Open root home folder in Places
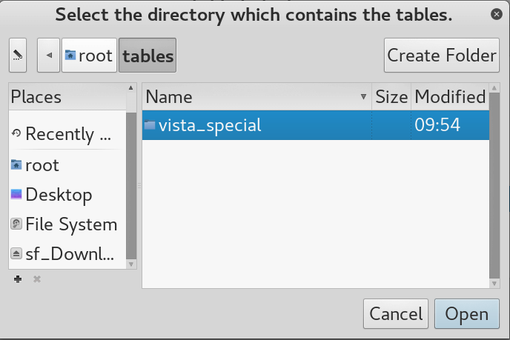The width and height of the screenshot is (510, 340). pyautogui.click(x=16, y=165)
